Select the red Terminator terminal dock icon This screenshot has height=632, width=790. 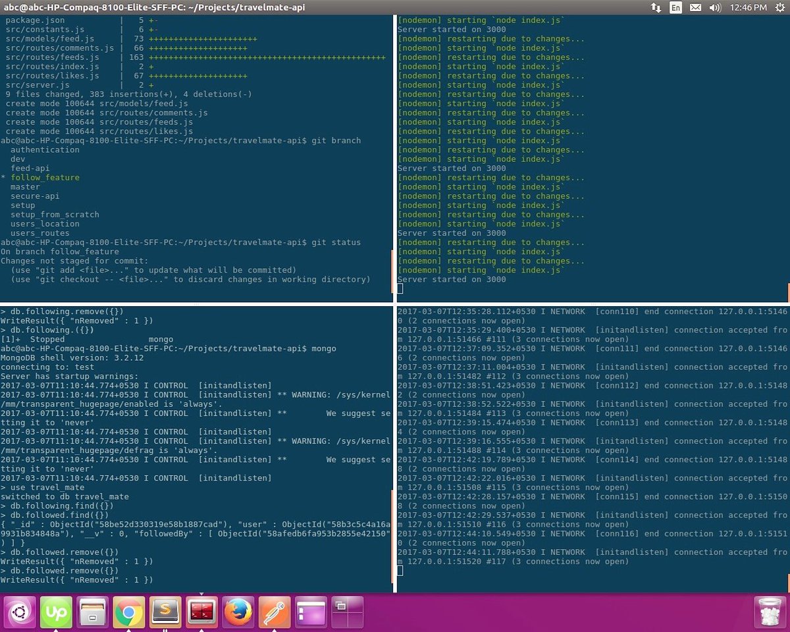coord(201,614)
